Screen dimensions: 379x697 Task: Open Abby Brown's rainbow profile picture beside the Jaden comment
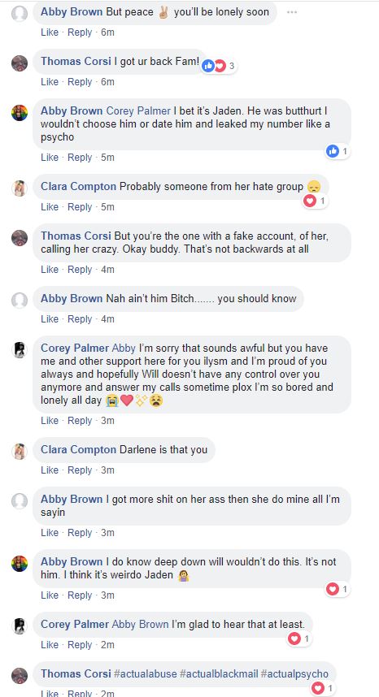(x=20, y=113)
